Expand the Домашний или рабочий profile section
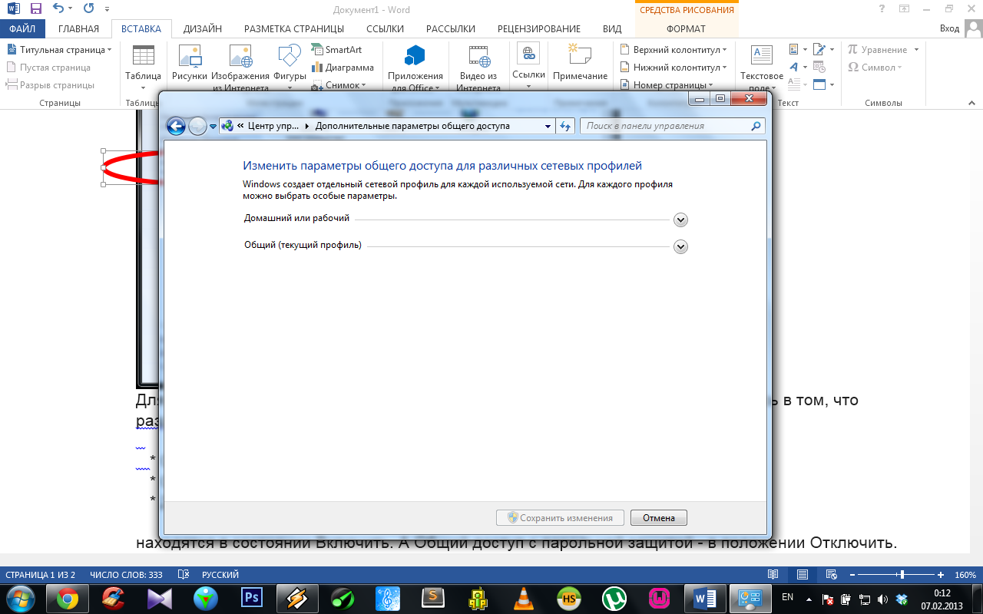The height and width of the screenshot is (614, 983). point(680,220)
